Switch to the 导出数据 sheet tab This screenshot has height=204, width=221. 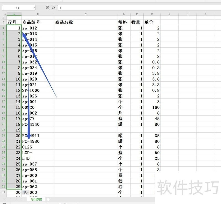coord(36,199)
